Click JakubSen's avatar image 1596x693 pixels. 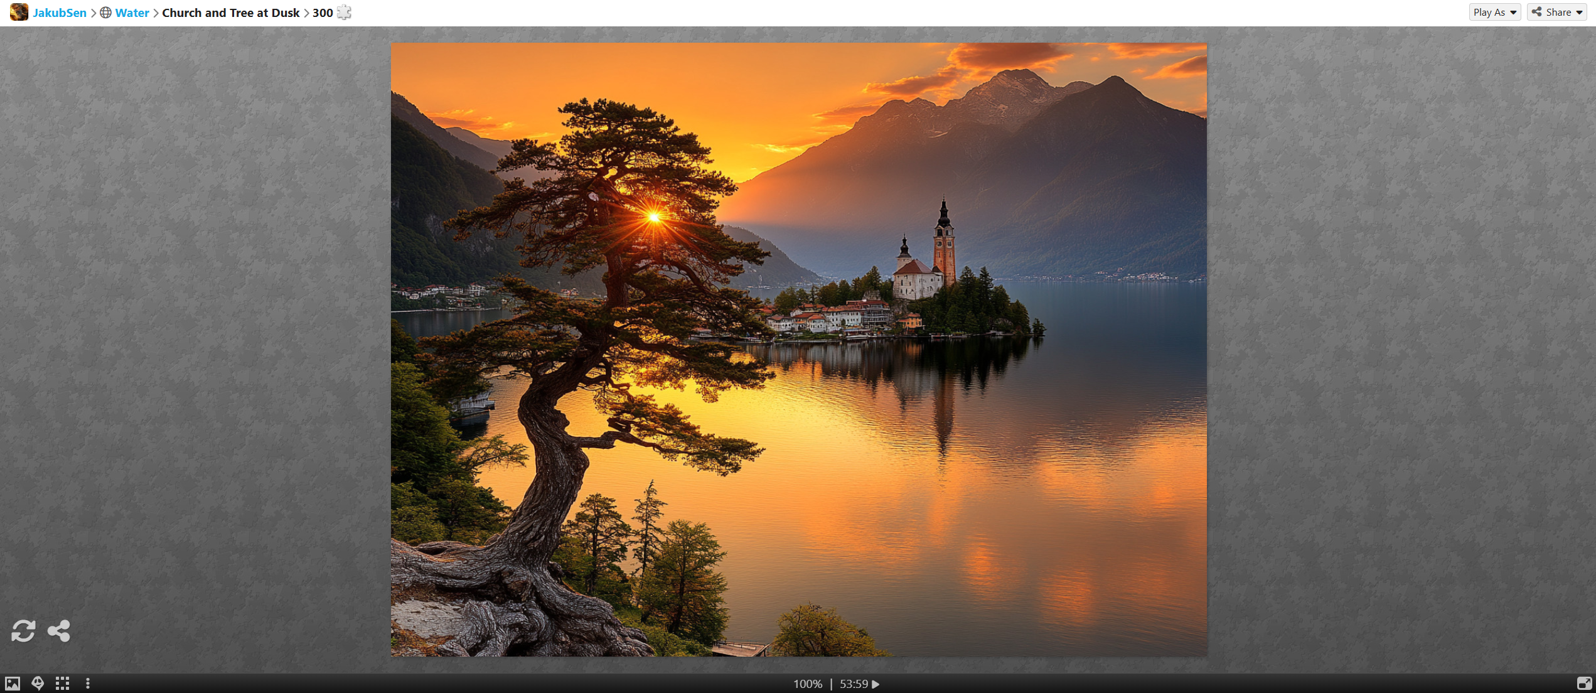[x=19, y=12]
